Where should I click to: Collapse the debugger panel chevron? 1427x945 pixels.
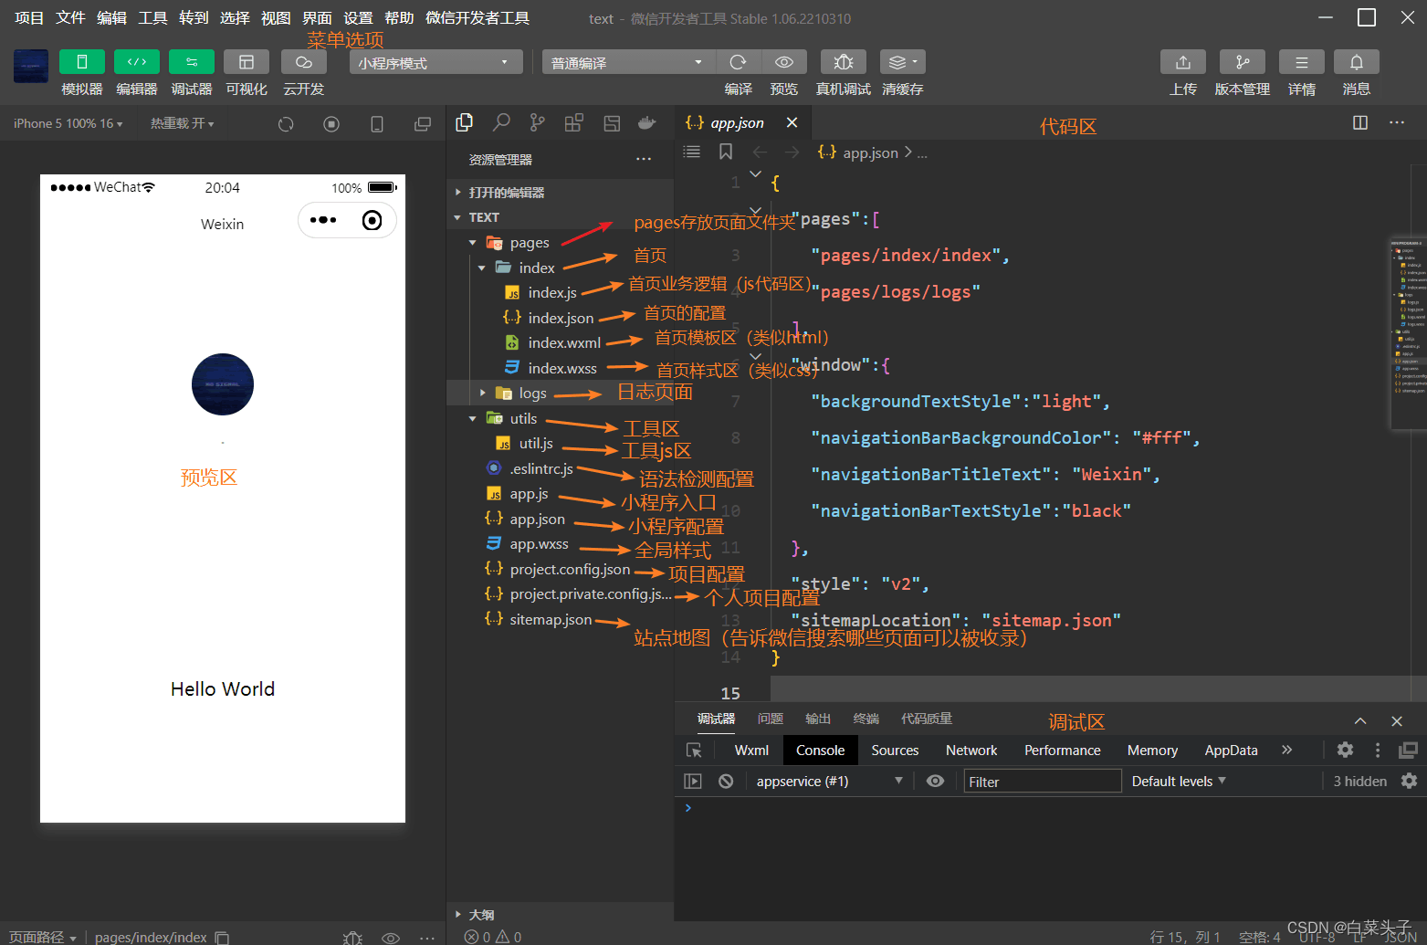(1360, 720)
